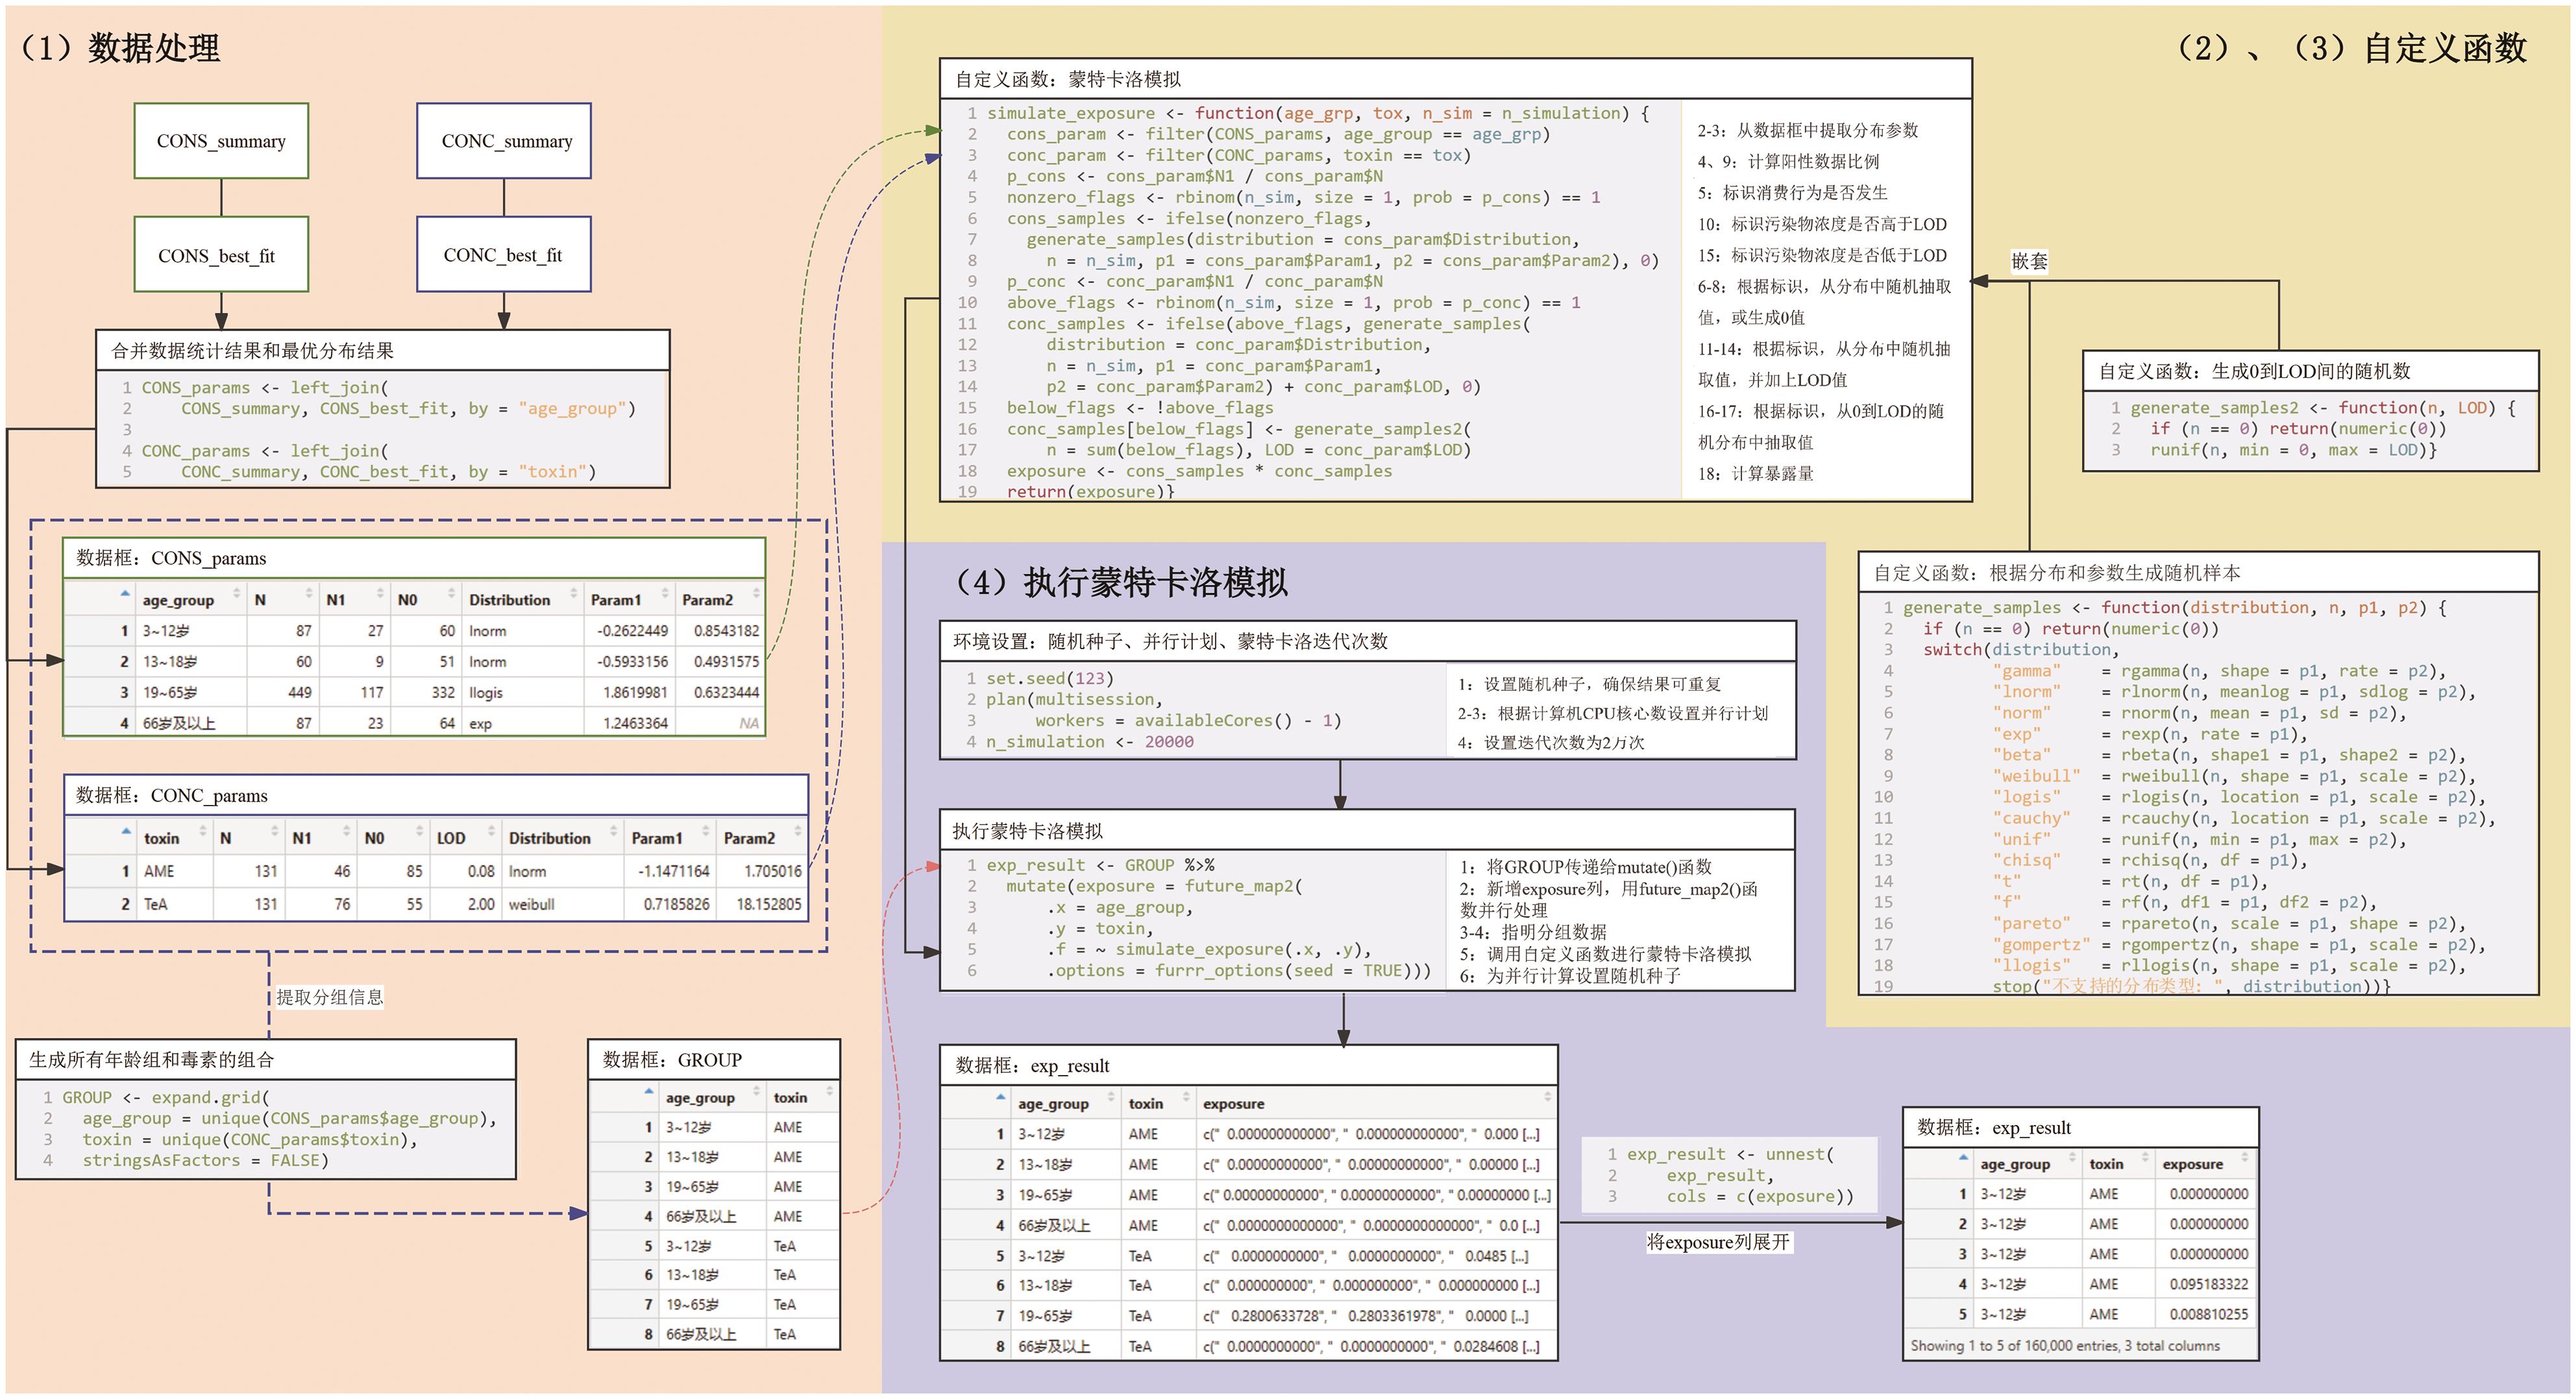Click row 7 '19~65岁' TeA in nested exp_result
The image size is (2576, 1399).
click(1248, 1316)
